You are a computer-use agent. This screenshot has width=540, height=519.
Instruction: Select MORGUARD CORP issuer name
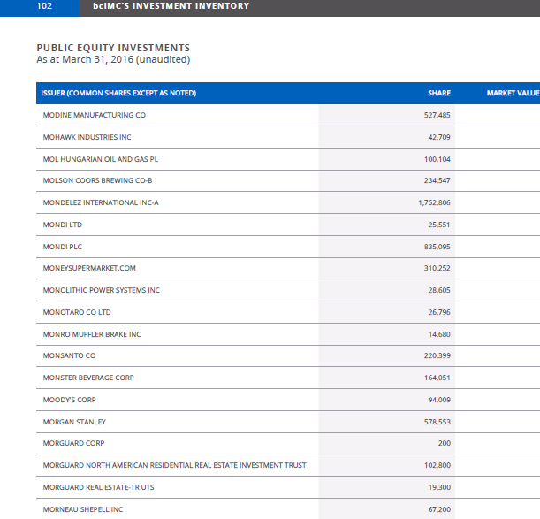click(73, 443)
